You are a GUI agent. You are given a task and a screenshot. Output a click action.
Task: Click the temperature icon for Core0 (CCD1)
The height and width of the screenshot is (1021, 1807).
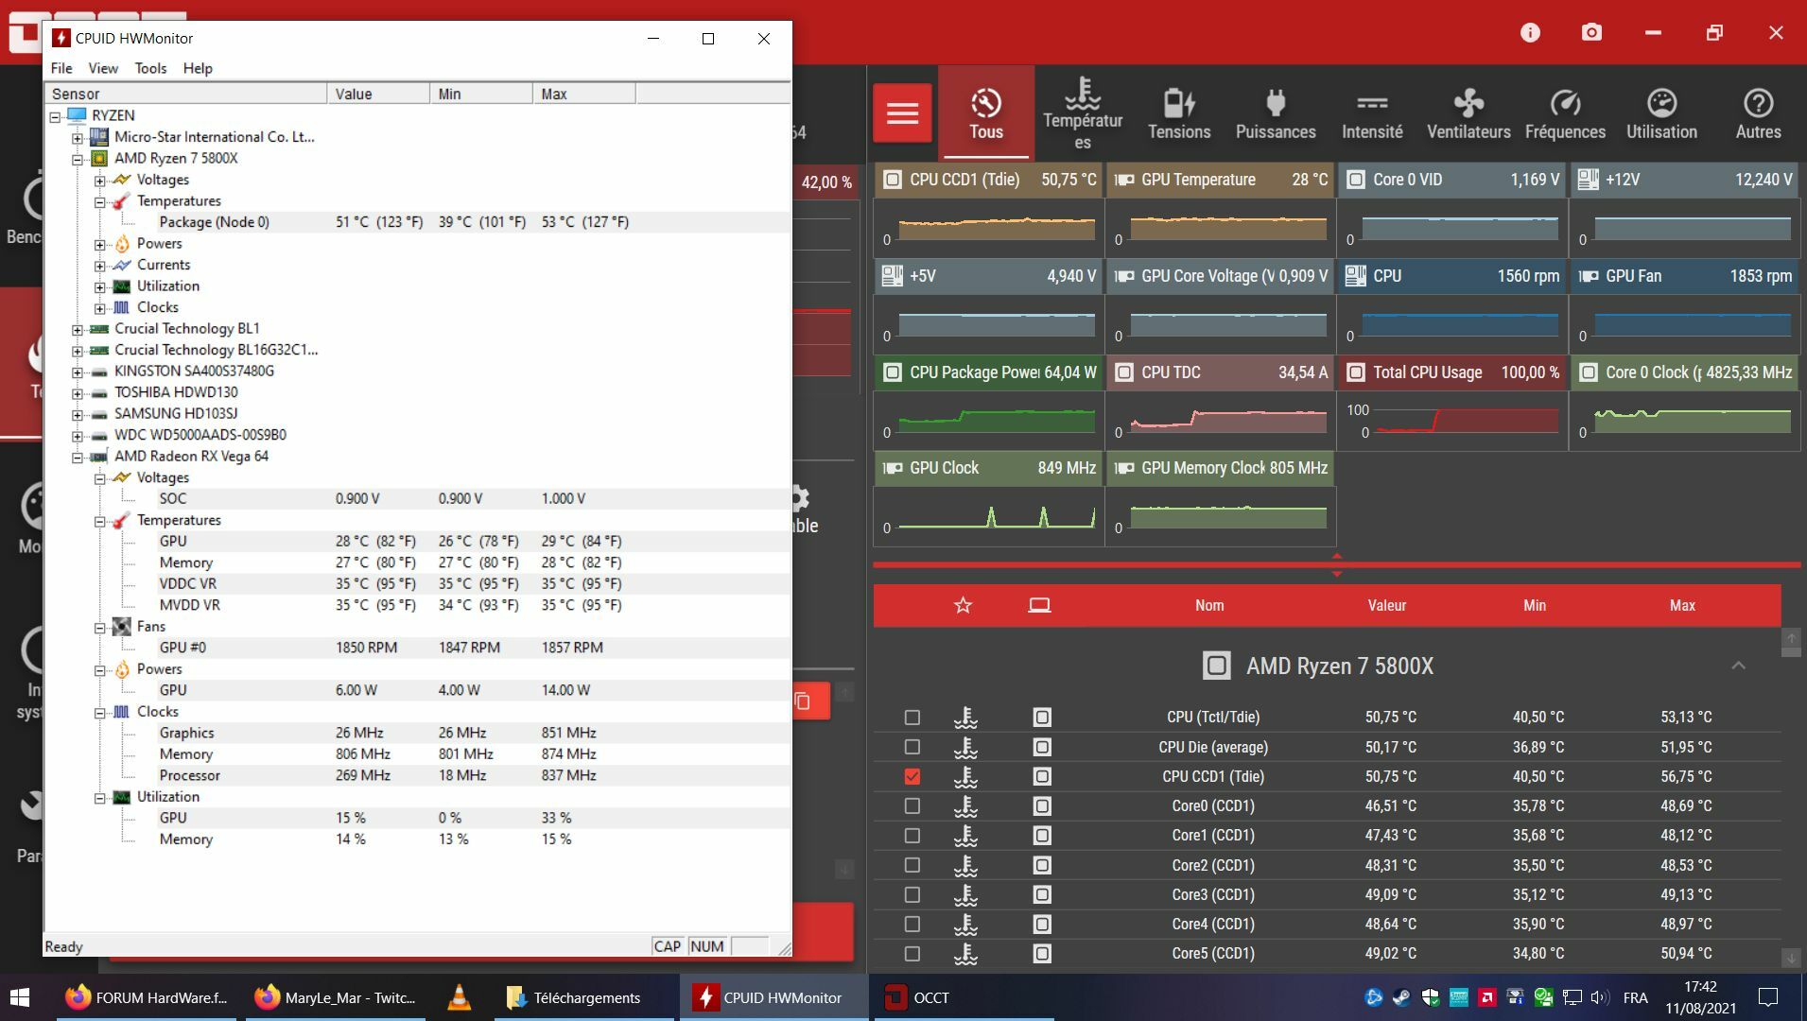click(964, 806)
